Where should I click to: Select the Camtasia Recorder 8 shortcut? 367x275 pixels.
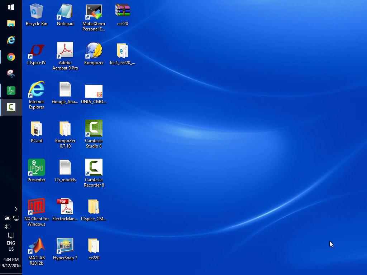point(94,168)
